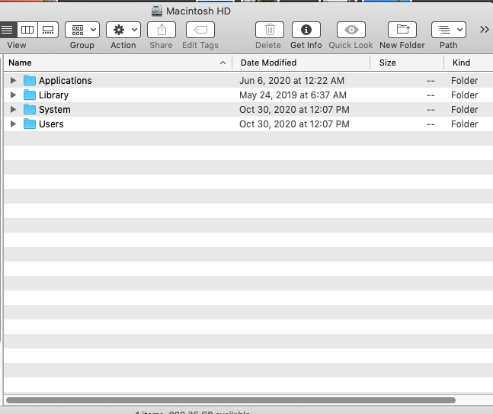Expand the System folder
493x414 pixels.
click(x=13, y=110)
